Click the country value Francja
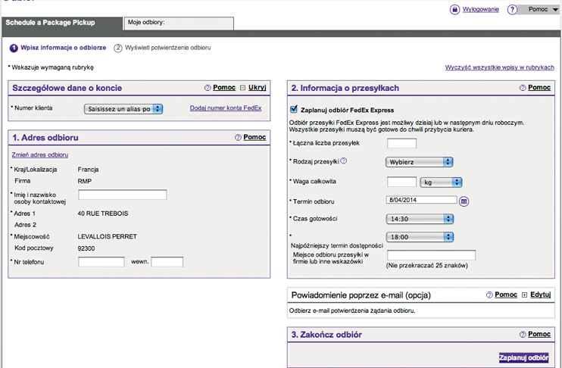Screen dimensions: 562x368 pos(88,170)
